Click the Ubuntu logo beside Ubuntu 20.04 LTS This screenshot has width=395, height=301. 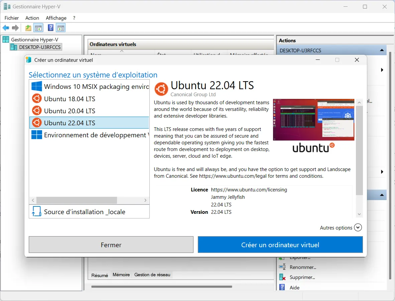pyautogui.click(x=37, y=111)
